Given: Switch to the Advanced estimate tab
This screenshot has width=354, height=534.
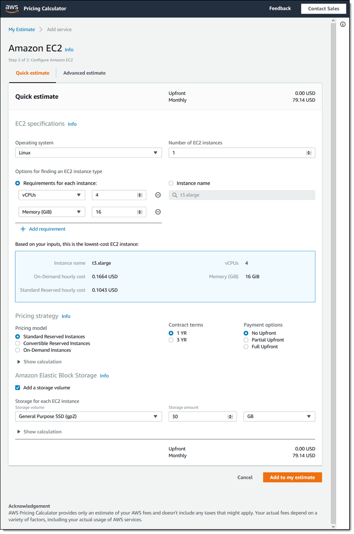Looking at the screenshot, I should [x=84, y=73].
